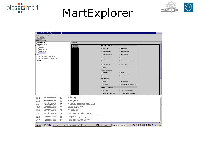
Task: Select the Features side tab above Sequence
Action: pyautogui.click(x=75, y=46)
